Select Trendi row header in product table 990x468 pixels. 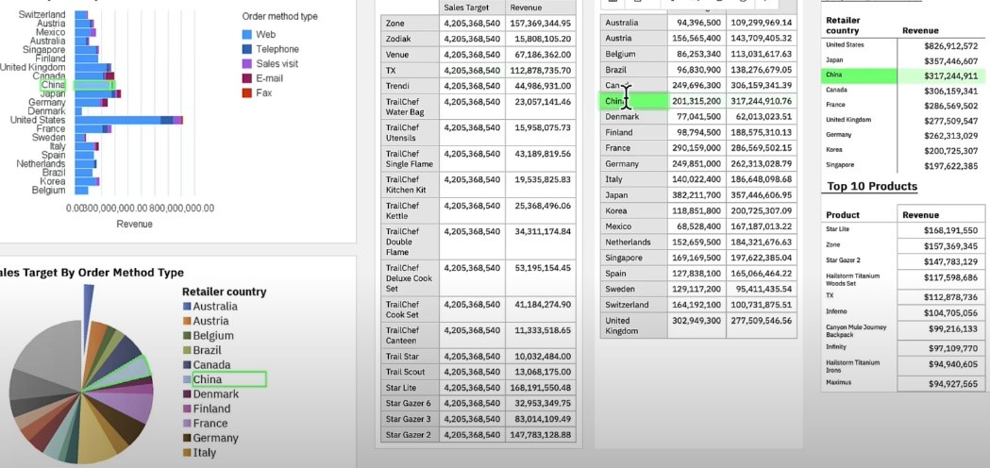(x=410, y=86)
